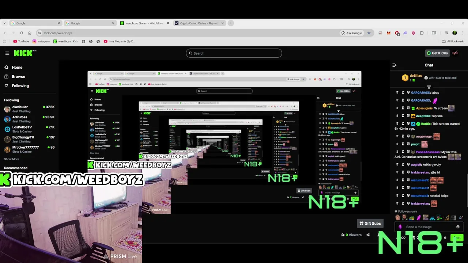Viewport: 468px width, 263px height.
Task: Collapse the chat panel with arrow icon
Action: pyautogui.click(x=395, y=65)
